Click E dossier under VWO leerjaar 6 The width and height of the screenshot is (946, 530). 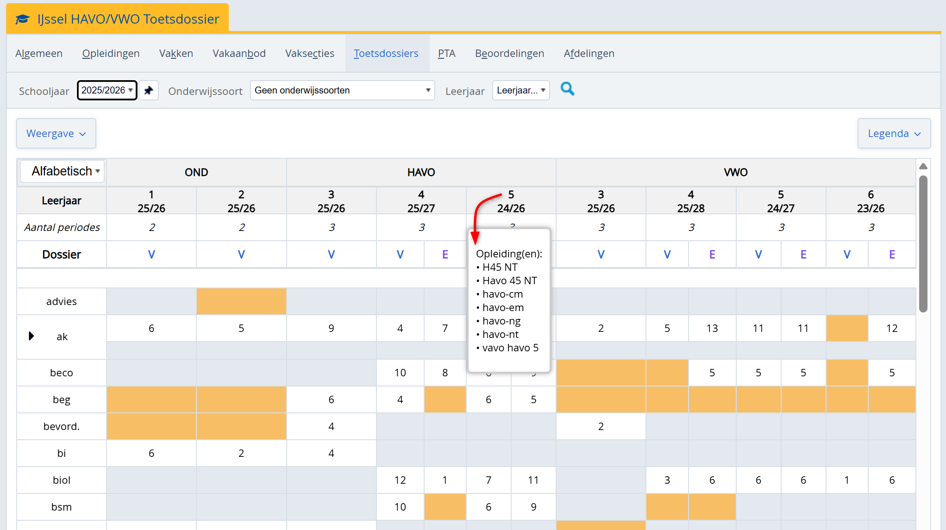(892, 255)
